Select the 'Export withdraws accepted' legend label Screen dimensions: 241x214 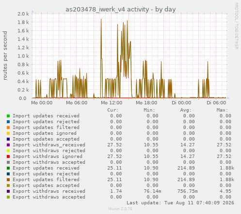pos(49,197)
